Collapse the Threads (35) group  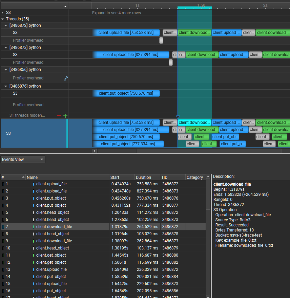tap(3, 19)
